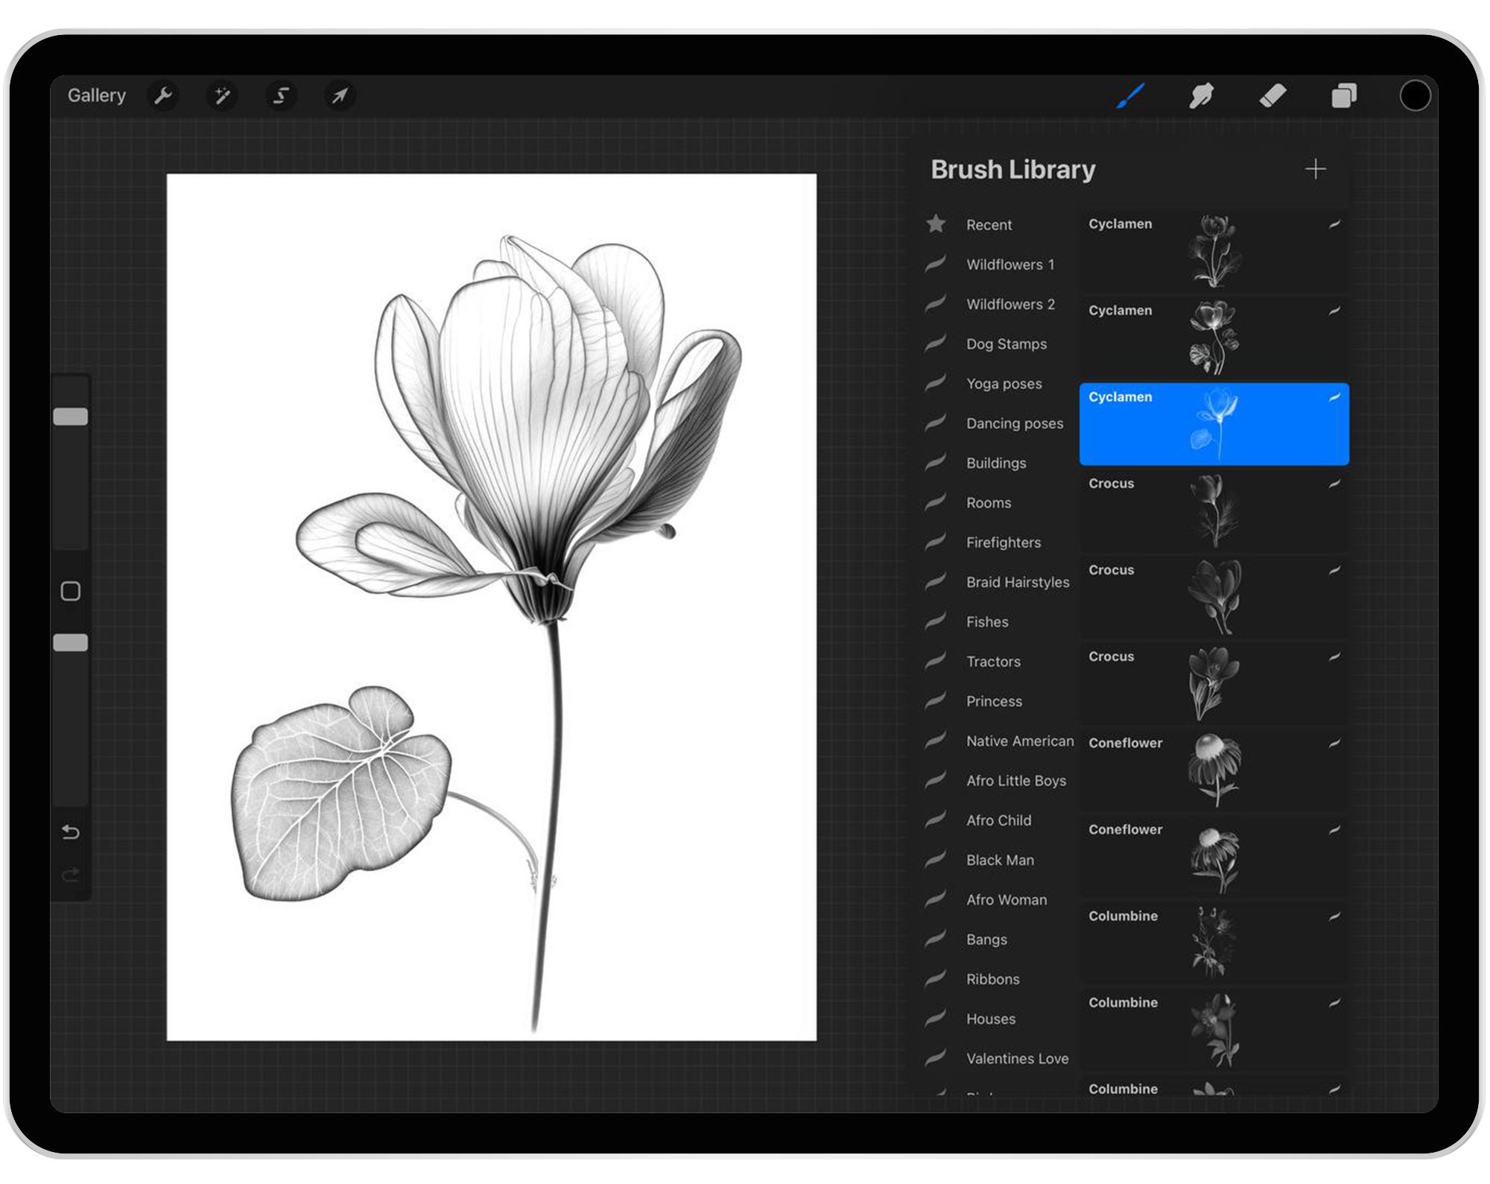Click the Undo arrow in sidebar
The width and height of the screenshot is (1490, 1184).
click(71, 832)
